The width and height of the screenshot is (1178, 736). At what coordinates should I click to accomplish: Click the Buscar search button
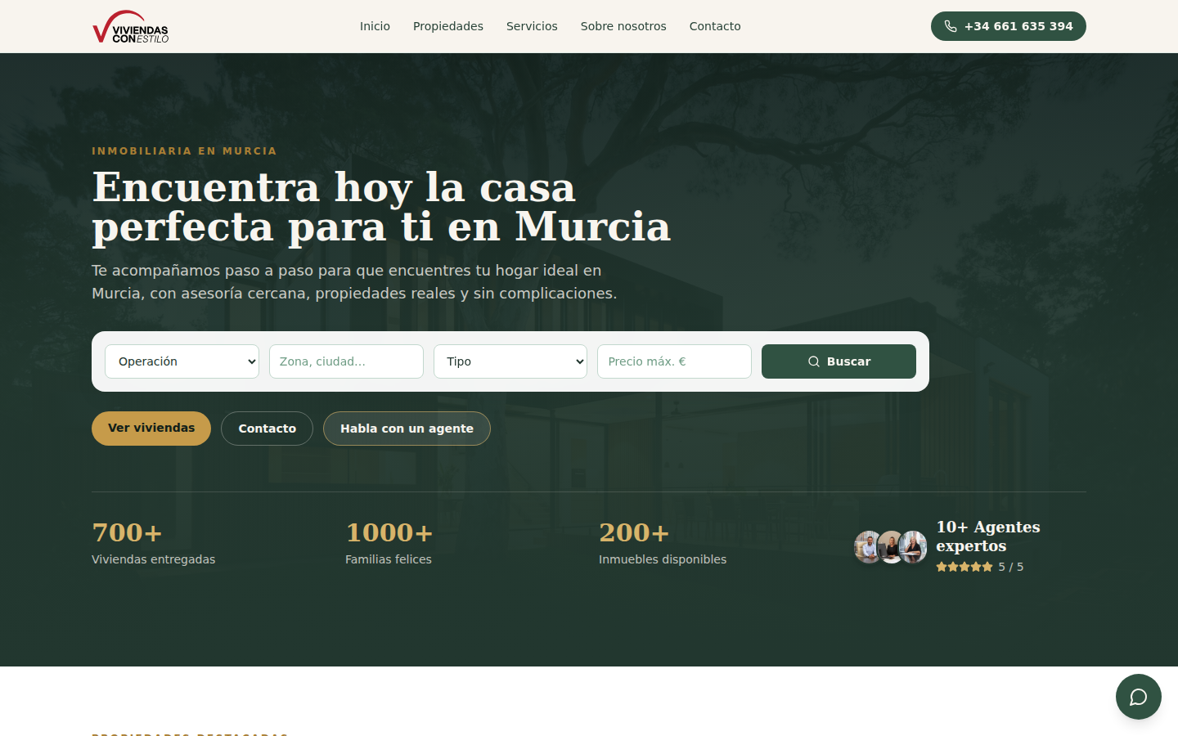(839, 361)
